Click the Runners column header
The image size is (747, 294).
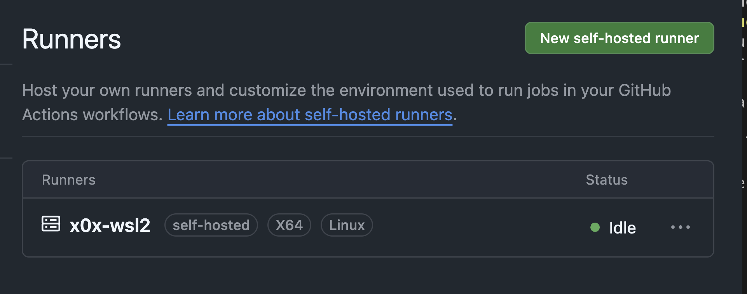tap(68, 180)
